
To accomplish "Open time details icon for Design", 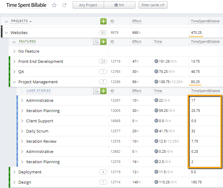I will tap(156, 182).
